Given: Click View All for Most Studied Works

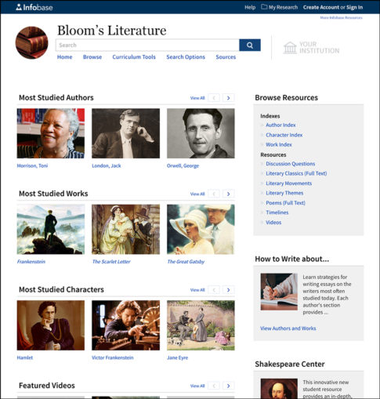Looking at the screenshot, I should pos(197,194).
